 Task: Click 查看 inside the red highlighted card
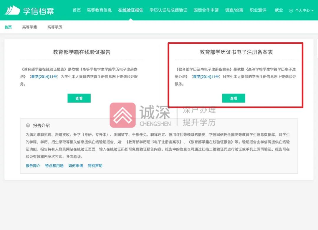pos(233,98)
